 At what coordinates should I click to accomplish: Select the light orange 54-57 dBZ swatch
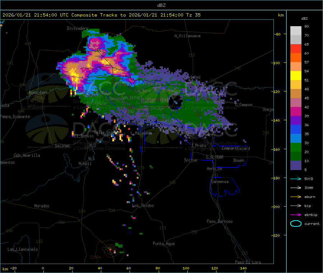296,67
